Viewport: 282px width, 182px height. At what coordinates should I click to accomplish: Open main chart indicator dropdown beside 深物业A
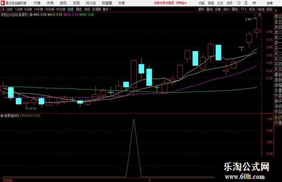tap(31, 15)
